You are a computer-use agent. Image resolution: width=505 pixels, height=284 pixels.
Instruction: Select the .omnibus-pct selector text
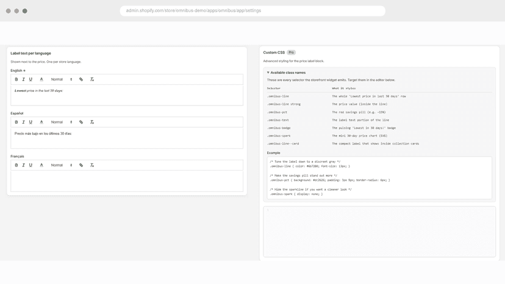tap(277, 112)
